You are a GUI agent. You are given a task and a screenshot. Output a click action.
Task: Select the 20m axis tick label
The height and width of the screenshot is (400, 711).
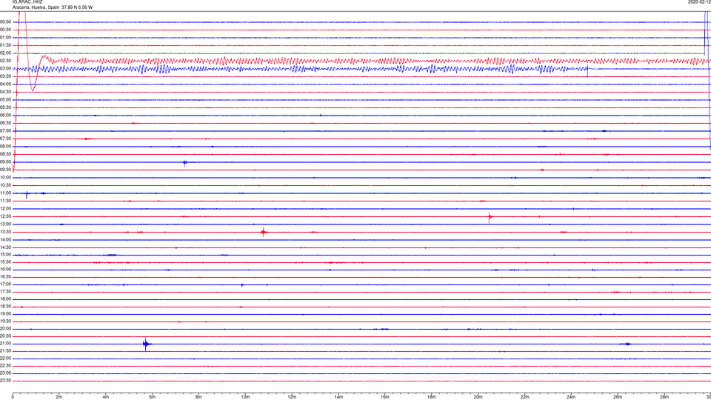pos(478,397)
